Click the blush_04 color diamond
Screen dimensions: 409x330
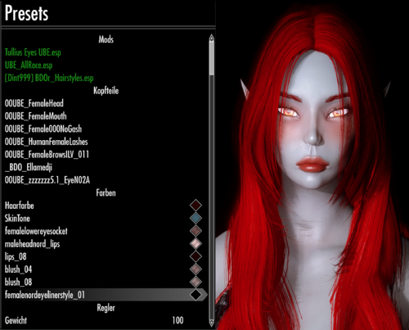click(196, 269)
